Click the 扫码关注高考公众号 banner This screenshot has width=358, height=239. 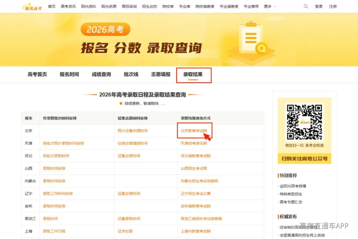pos(304,158)
